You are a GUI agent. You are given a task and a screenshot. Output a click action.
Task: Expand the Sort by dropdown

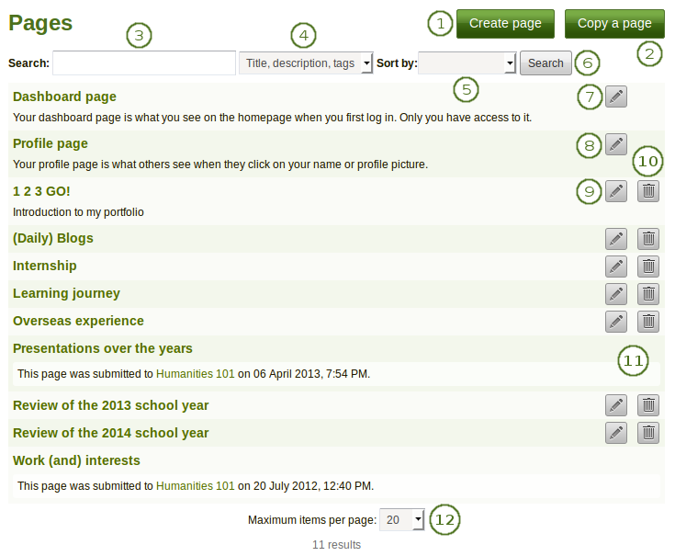[467, 62]
